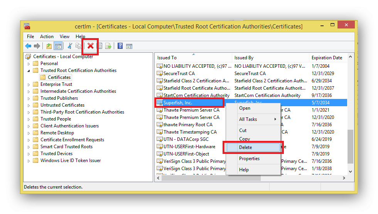
Task: Choose Properties in the context menu
Action: click(x=253, y=159)
